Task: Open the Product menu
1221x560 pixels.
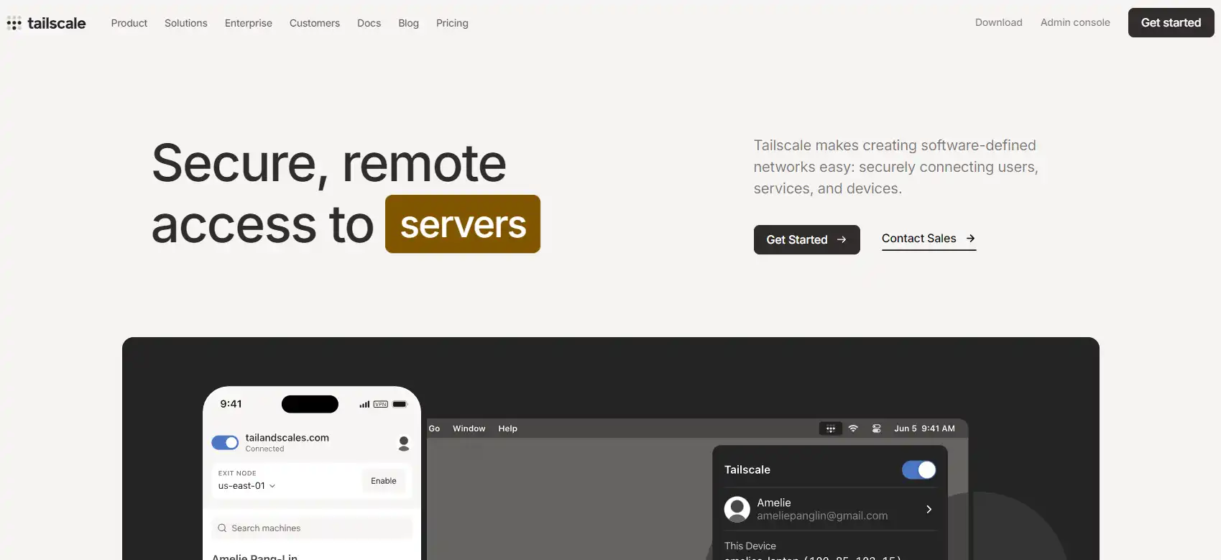Action: pos(129,23)
